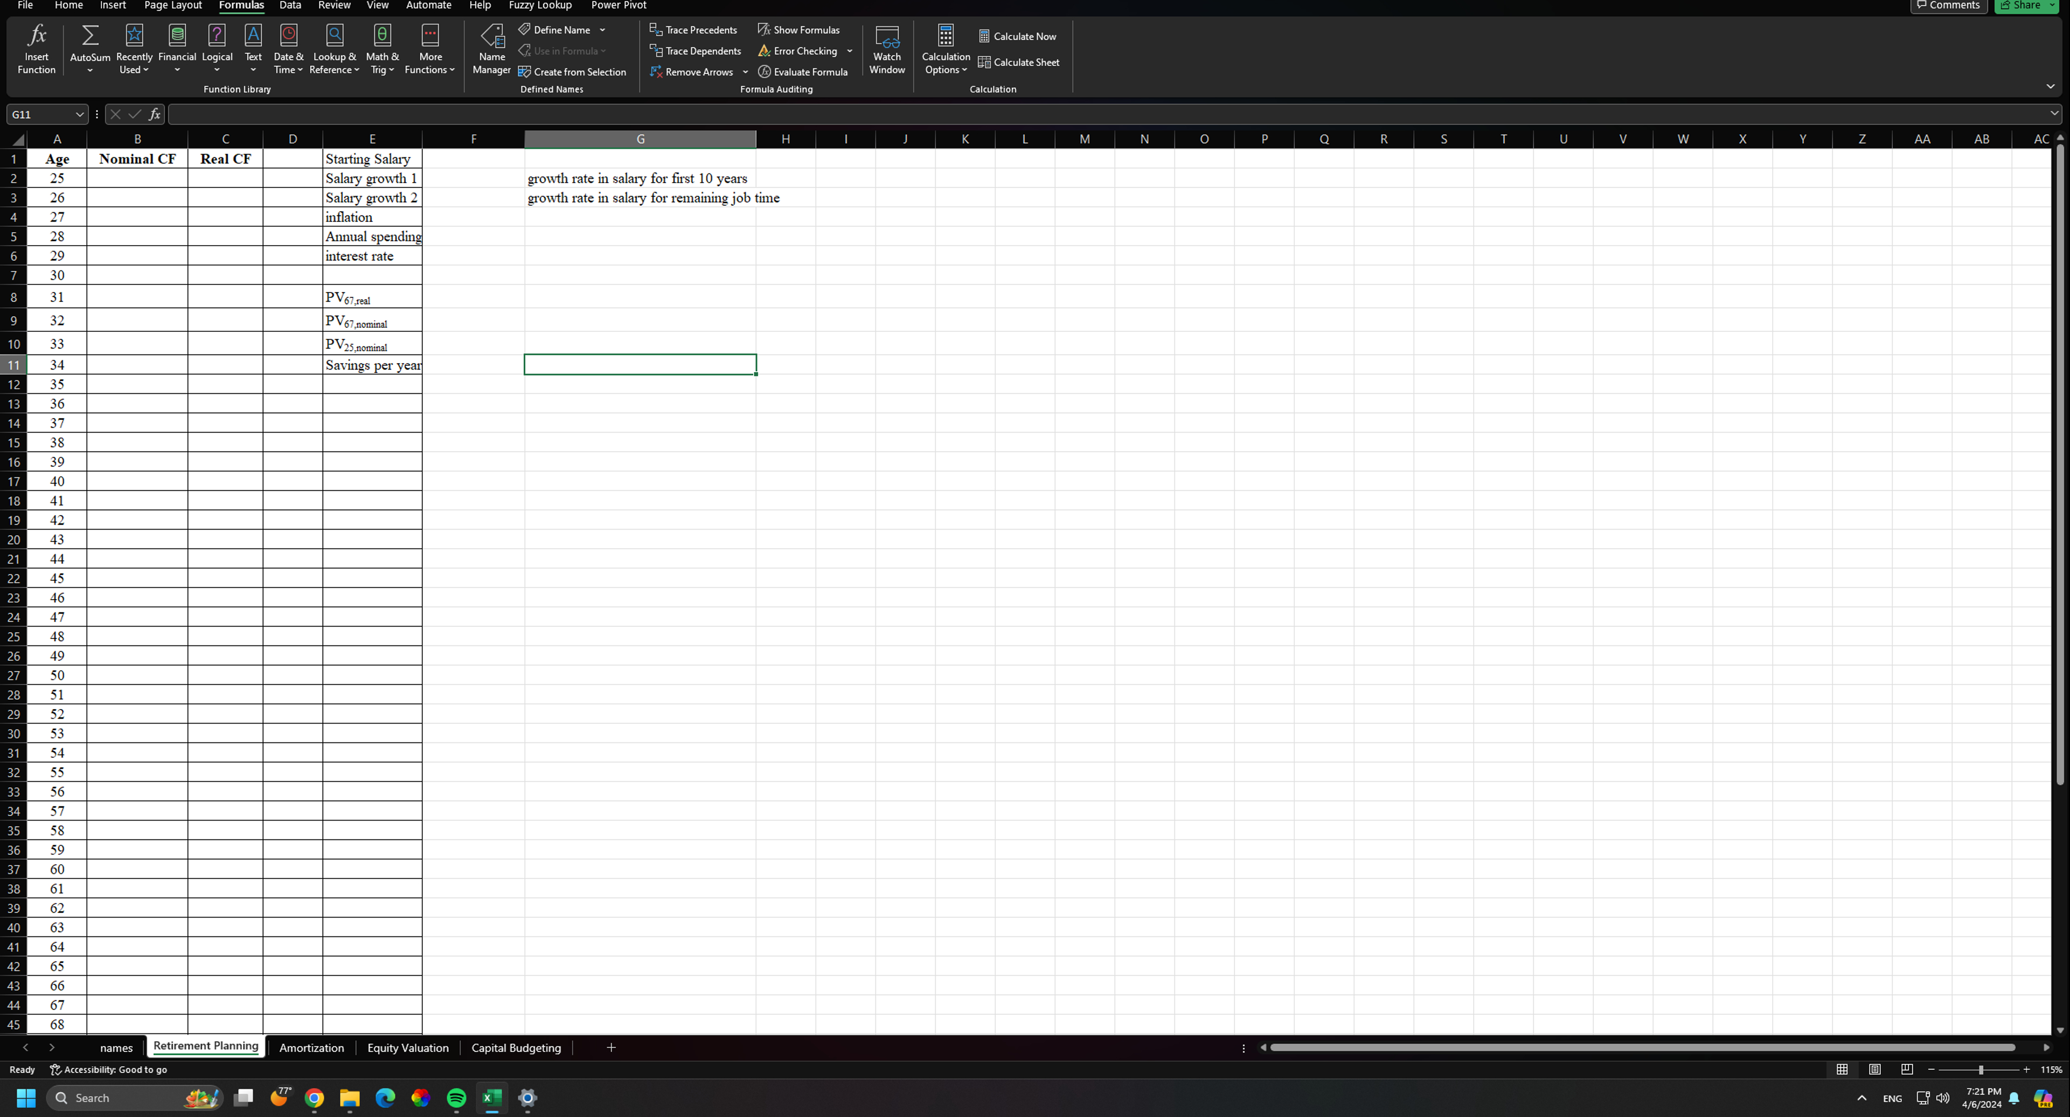Open Lookup & Reference functions
2070x1117 pixels.
334,49
